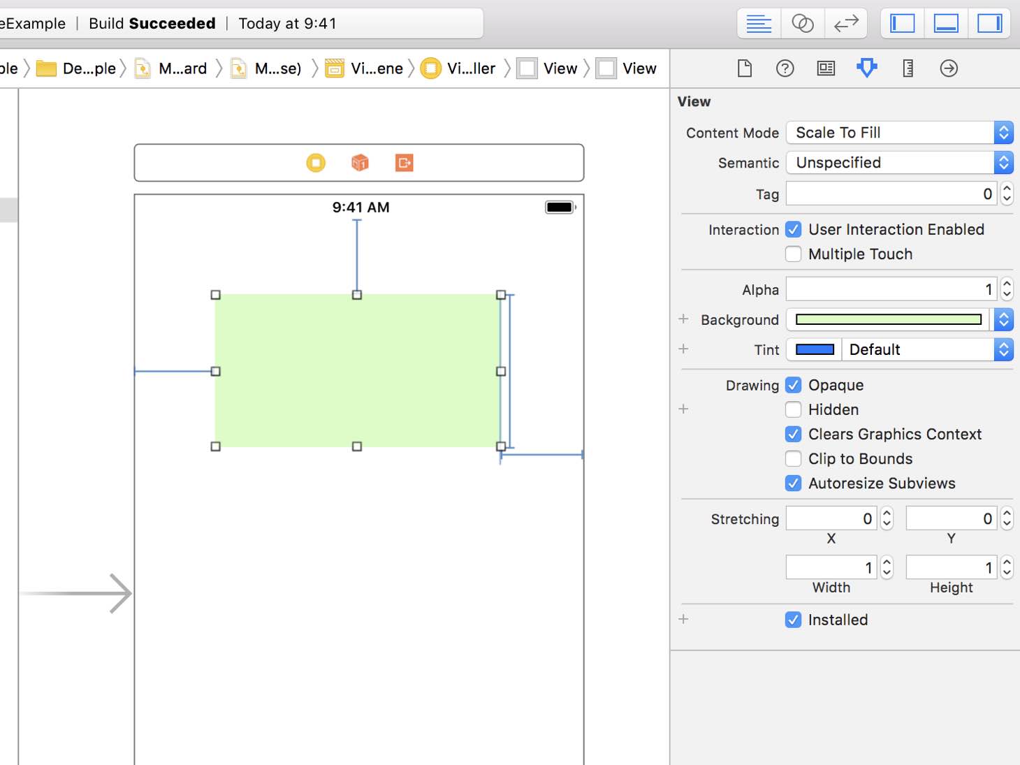The image size is (1020, 765).
Task: Toggle the Navigator panel
Action: (902, 24)
